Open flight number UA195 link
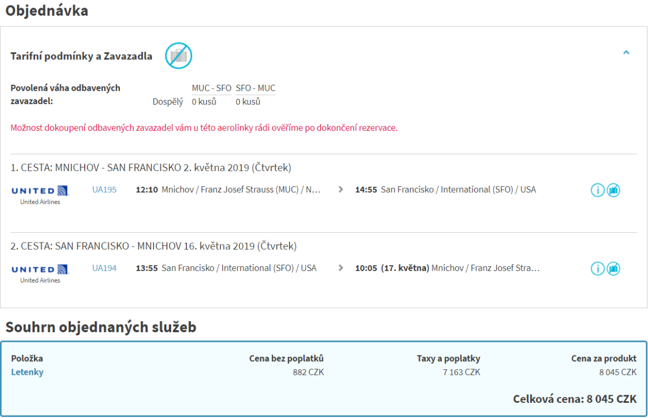This screenshot has width=648, height=418. pyautogui.click(x=104, y=190)
